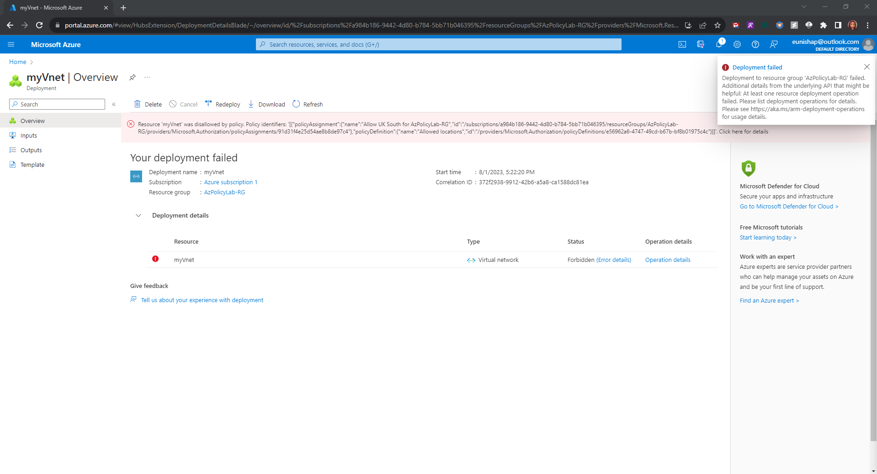Select Inputs in the left menu
Image resolution: width=877 pixels, height=474 pixels.
coord(28,136)
